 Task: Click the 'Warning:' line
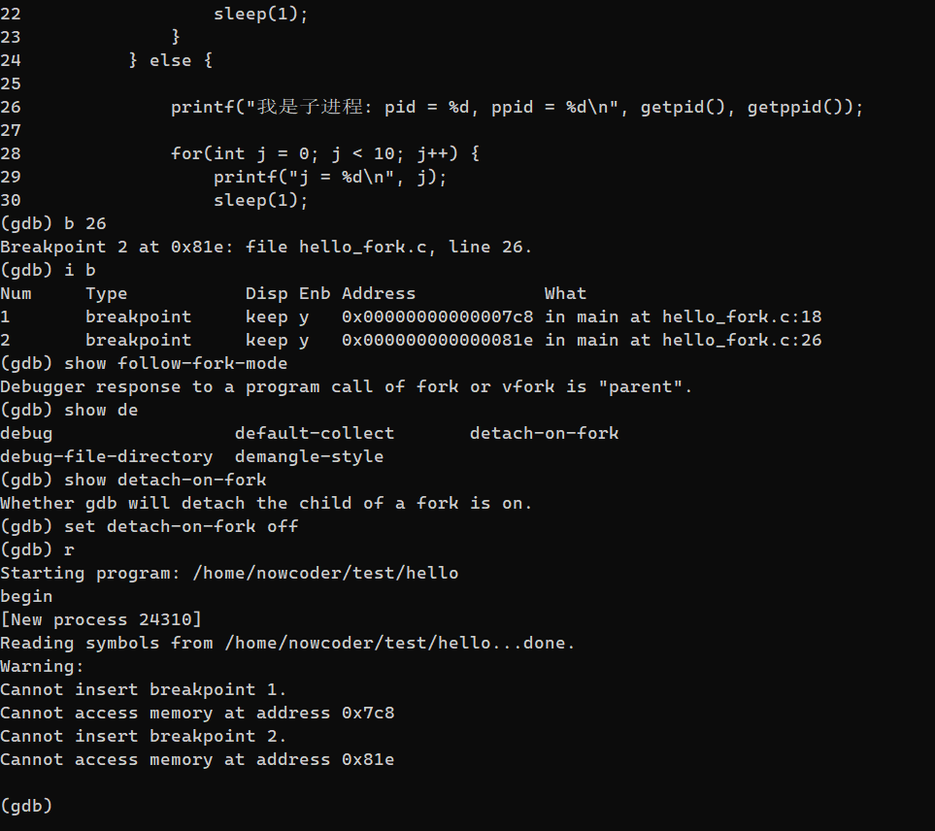click(x=43, y=667)
